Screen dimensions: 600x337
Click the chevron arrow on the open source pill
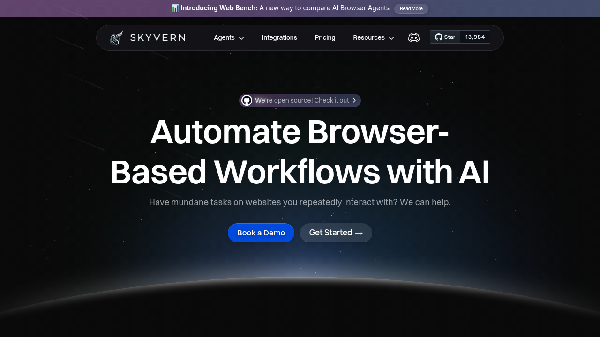(x=355, y=100)
